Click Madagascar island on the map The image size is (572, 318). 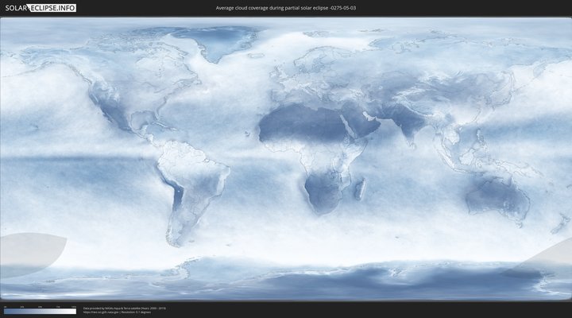360,189
